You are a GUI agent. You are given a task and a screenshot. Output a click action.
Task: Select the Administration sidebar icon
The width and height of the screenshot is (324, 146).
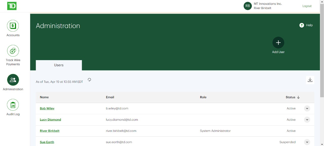tap(13, 80)
